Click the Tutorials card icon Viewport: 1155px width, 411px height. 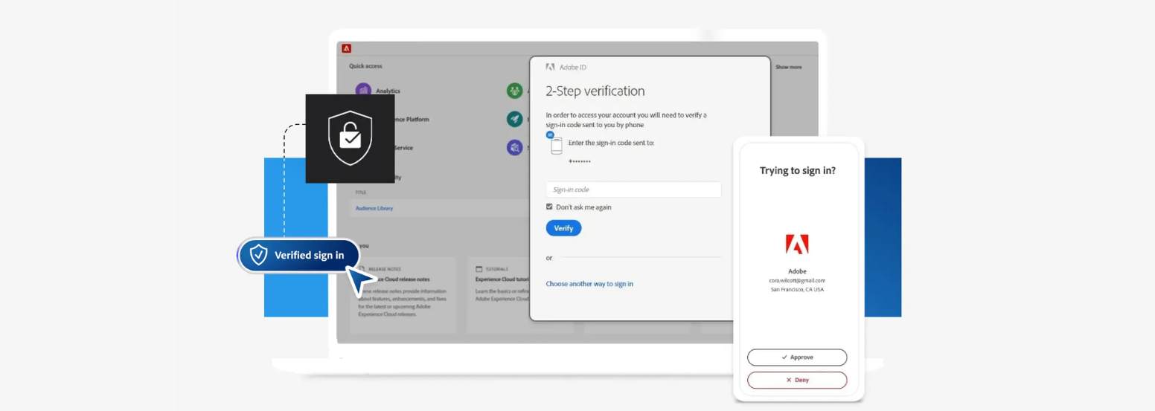click(x=480, y=269)
